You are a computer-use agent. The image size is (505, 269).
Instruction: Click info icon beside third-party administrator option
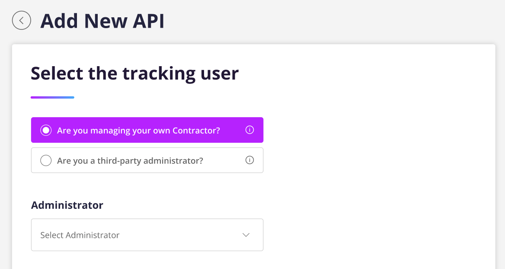point(249,160)
